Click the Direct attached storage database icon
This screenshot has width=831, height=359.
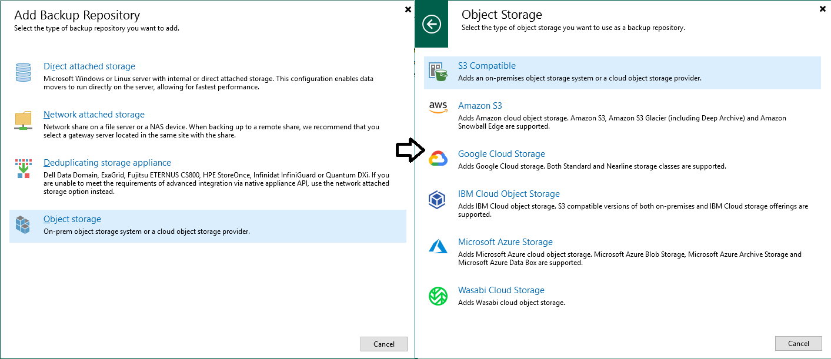pos(23,72)
